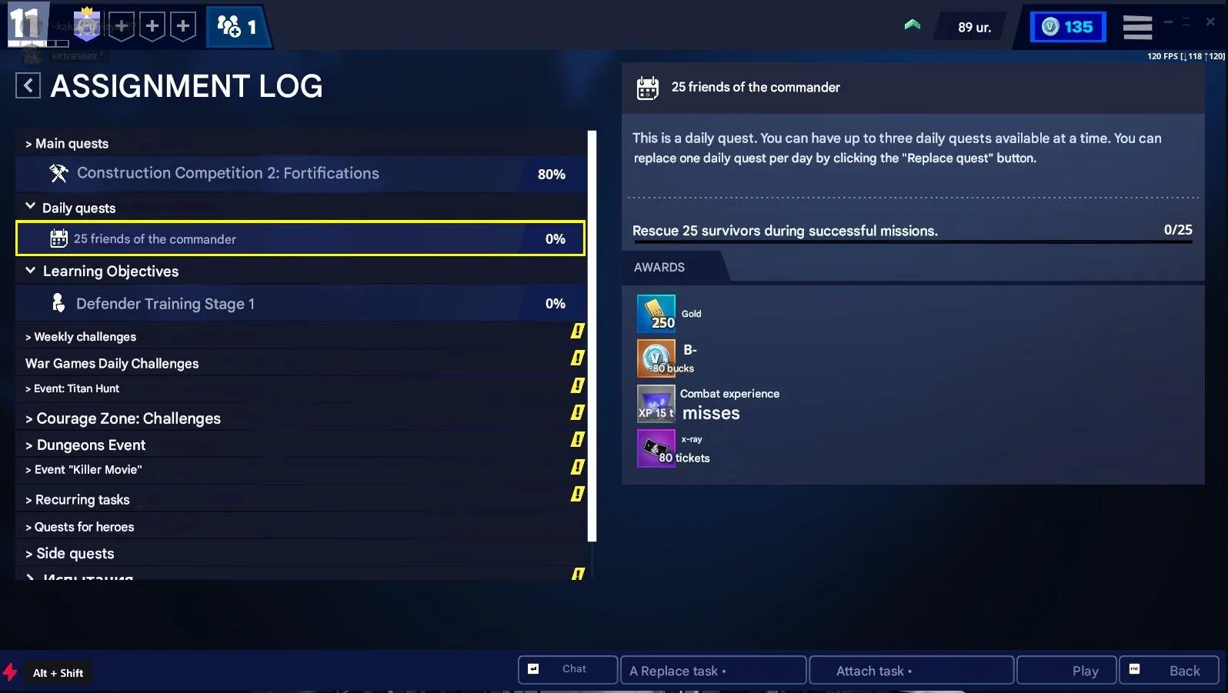Click calendar icon on 25 friends quest row

click(x=58, y=238)
